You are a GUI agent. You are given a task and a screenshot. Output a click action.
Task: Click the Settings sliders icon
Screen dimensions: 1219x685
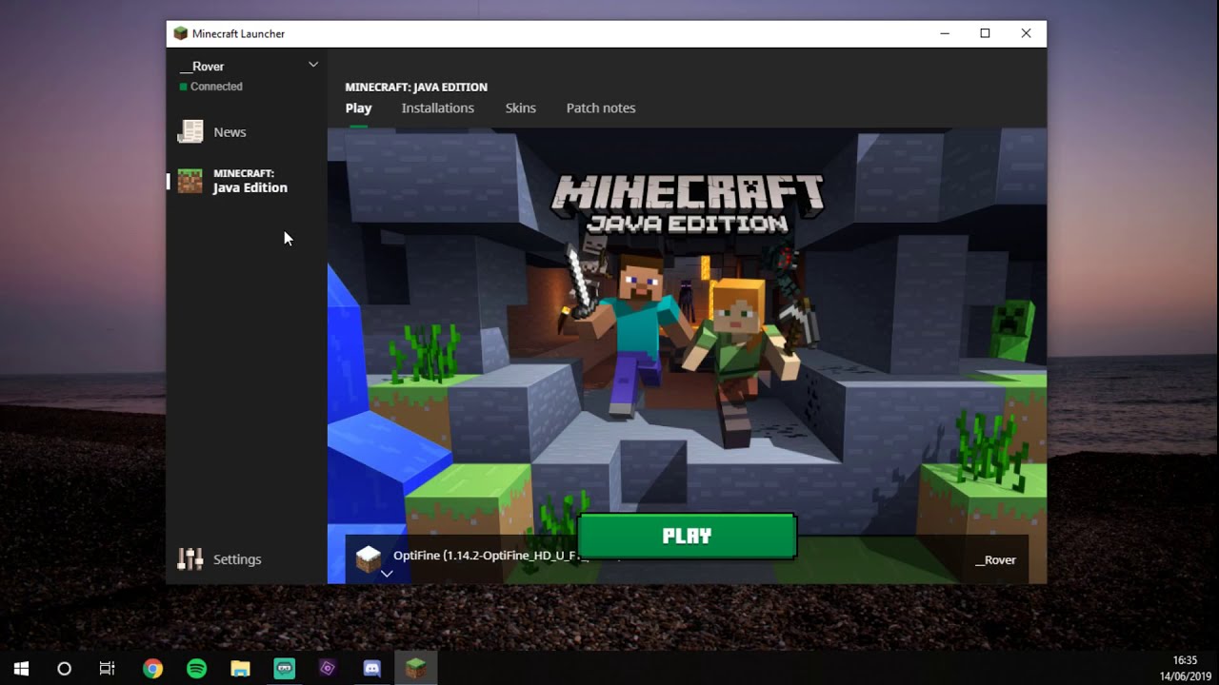click(x=190, y=559)
